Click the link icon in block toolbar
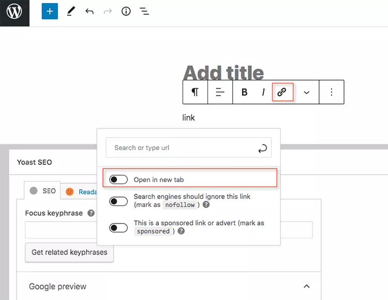This screenshot has height=300, width=388. click(282, 92)
